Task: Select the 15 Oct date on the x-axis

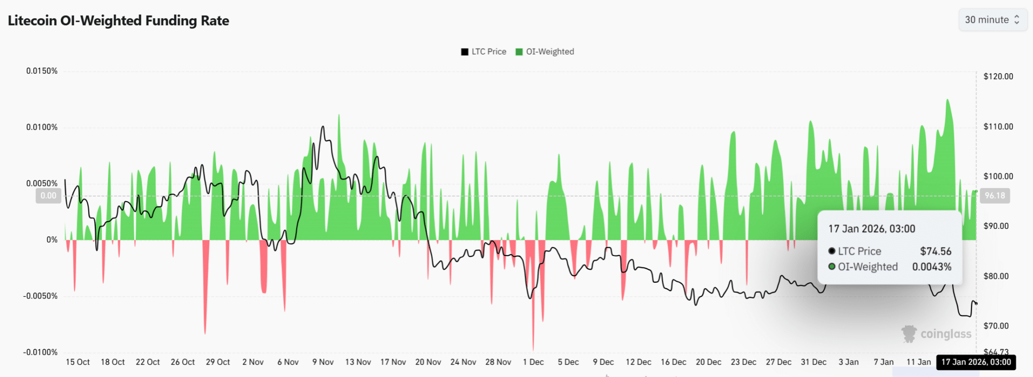Action: pos(78,362)
